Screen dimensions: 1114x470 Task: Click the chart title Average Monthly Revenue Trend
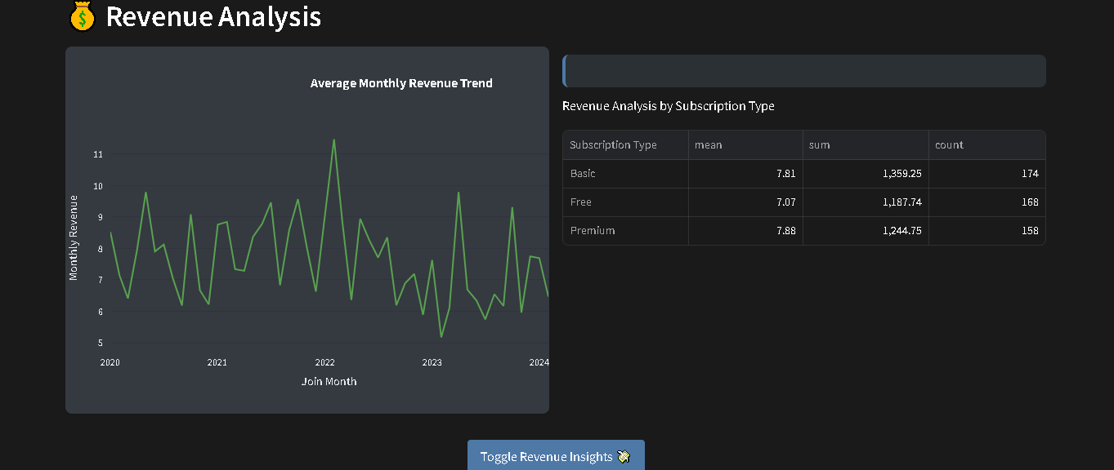(400, 82)
